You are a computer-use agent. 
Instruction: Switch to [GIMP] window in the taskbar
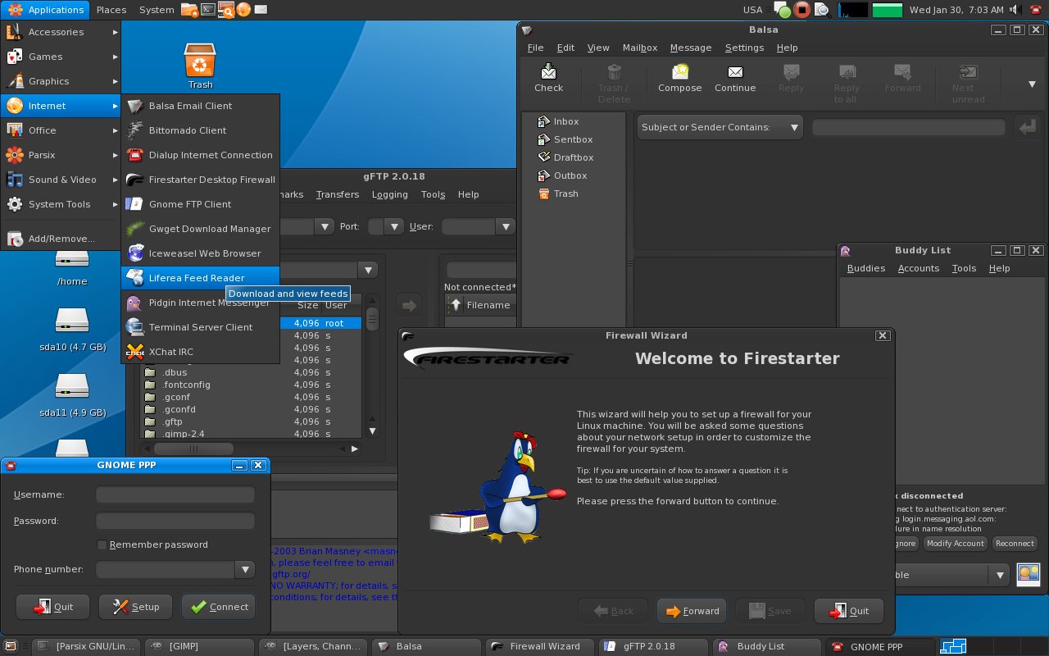(199, 646)
